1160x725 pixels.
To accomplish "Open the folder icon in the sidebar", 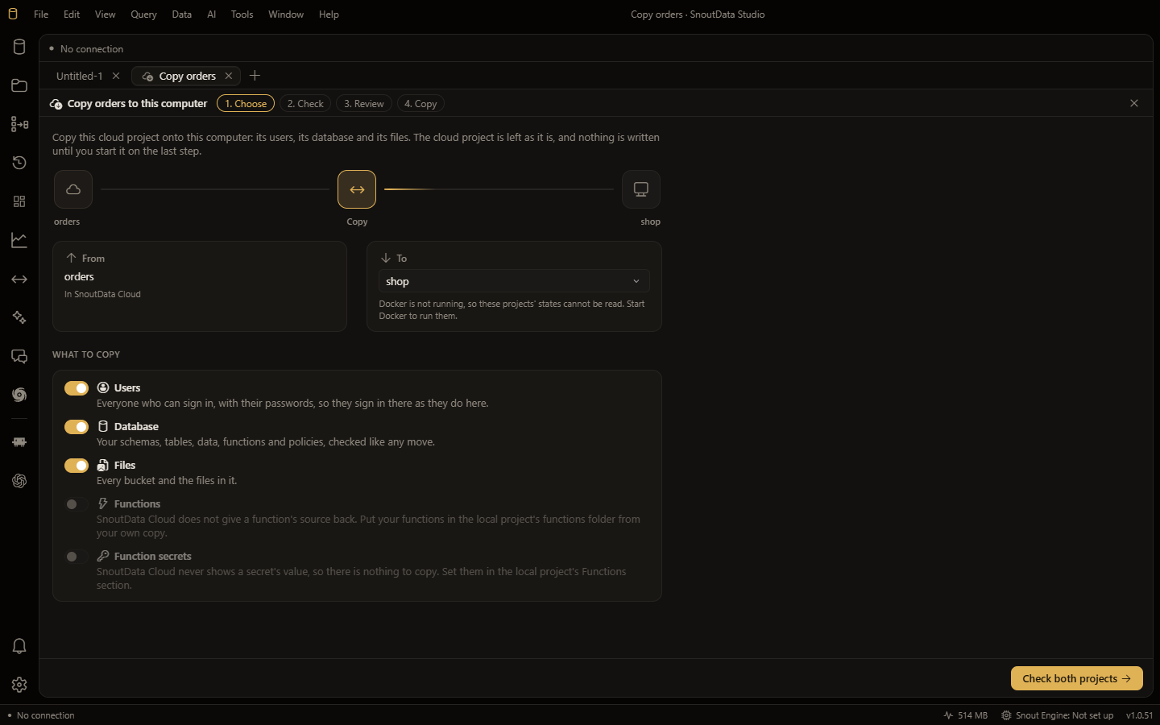I will click(19, 85).
